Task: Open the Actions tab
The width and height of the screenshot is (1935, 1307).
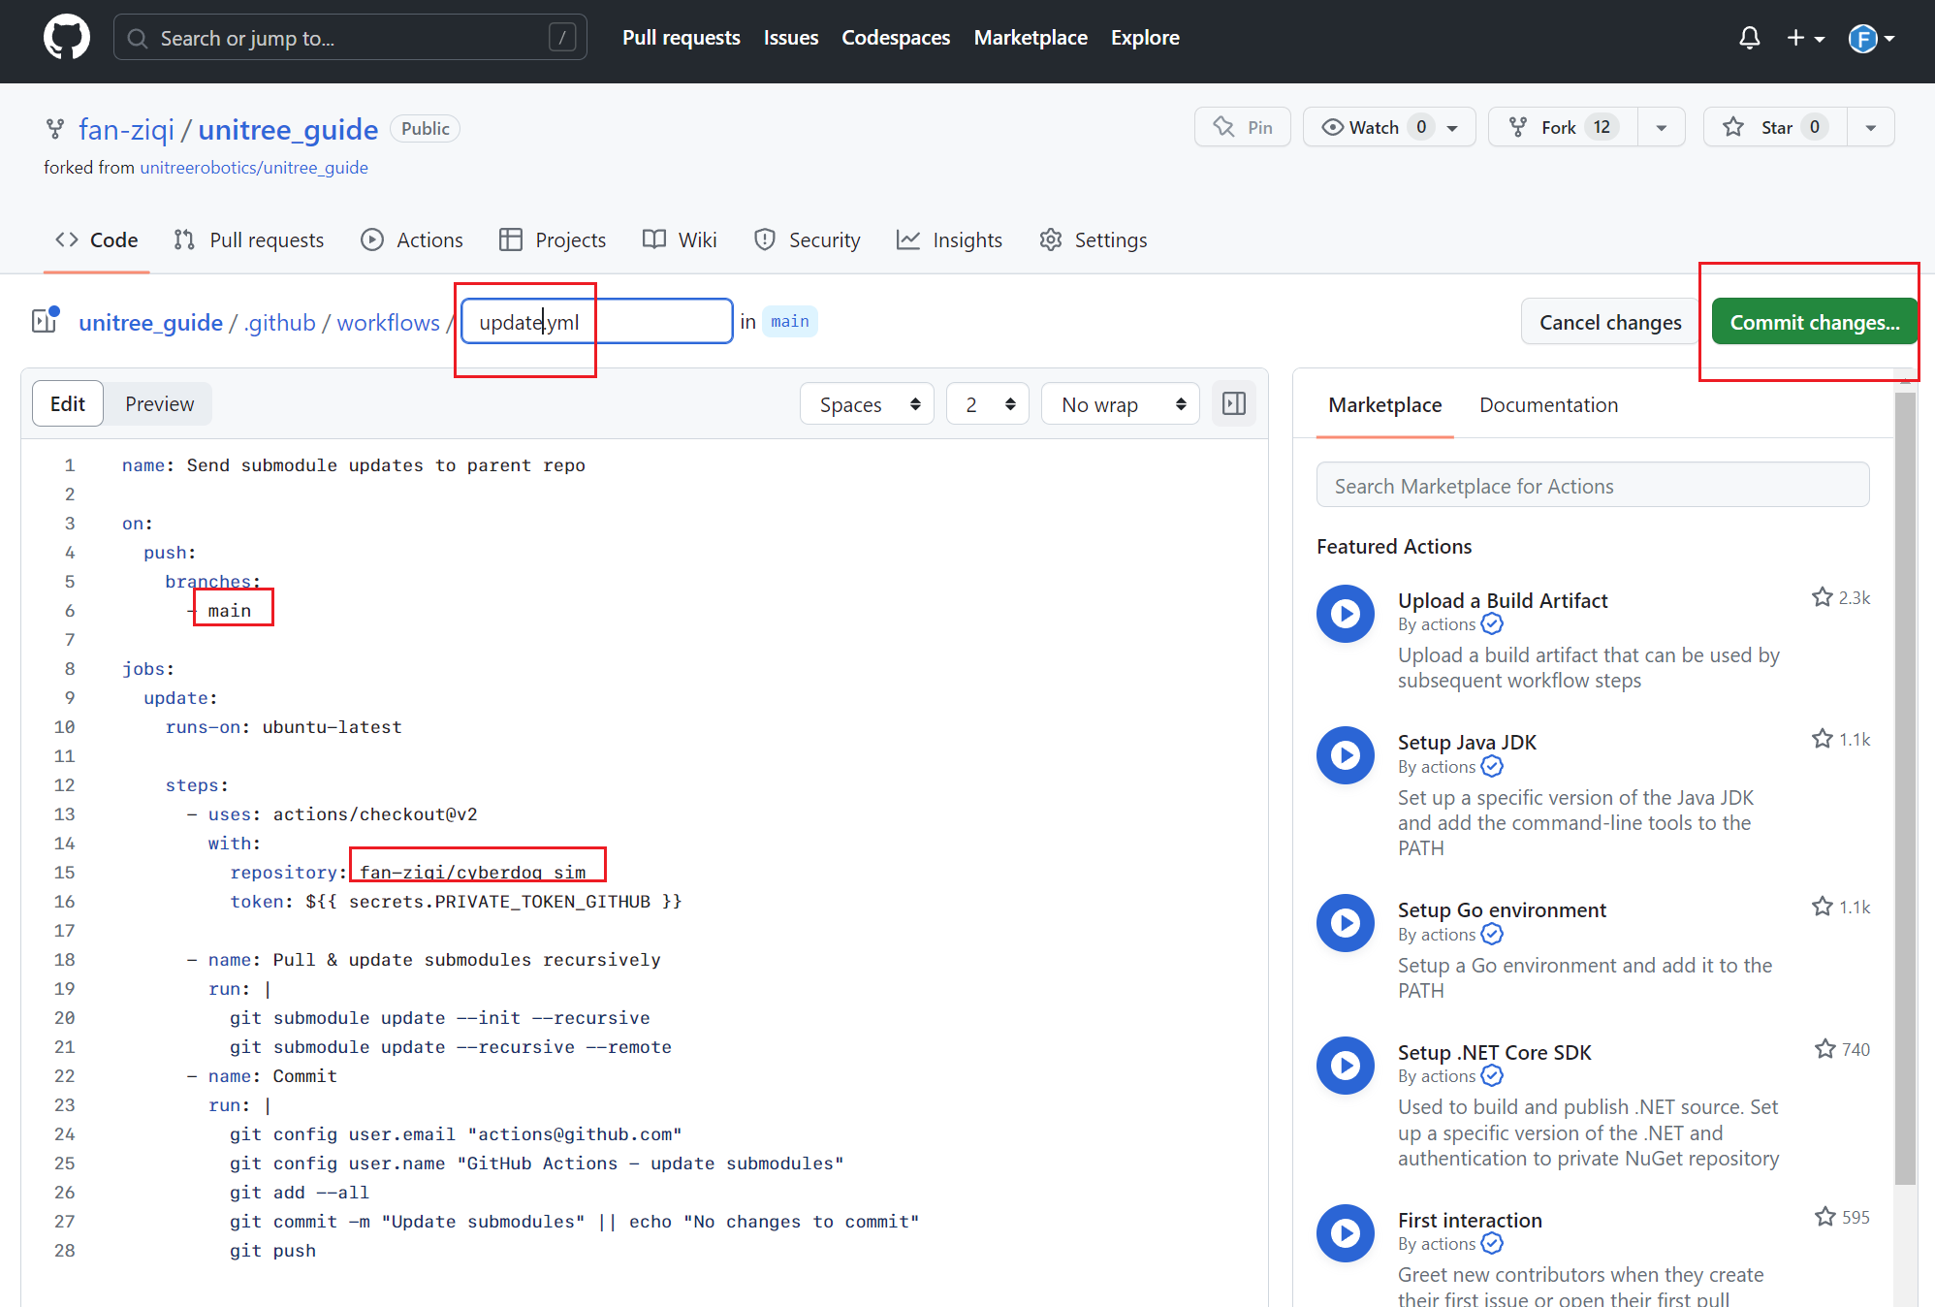Action: coord(412,239)
